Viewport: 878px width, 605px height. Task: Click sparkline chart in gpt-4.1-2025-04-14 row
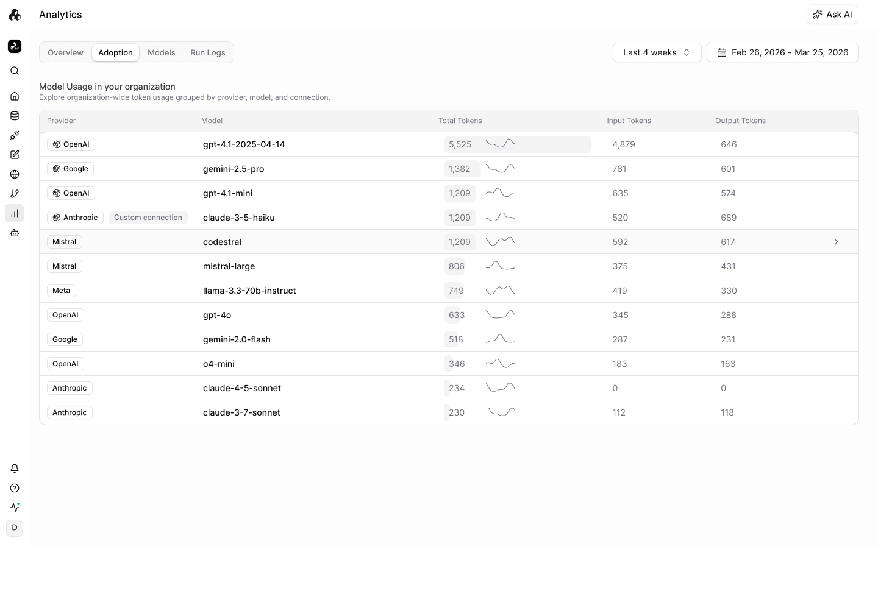501,144
